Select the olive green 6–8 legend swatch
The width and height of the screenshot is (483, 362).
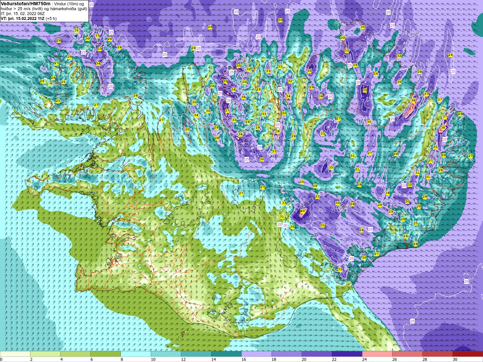(x=106, y=354)
